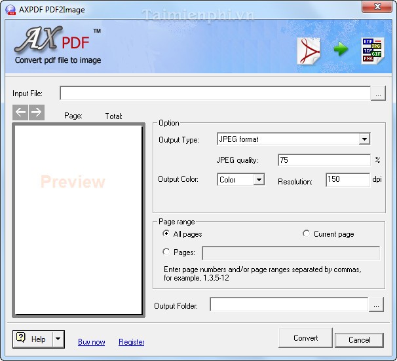Click the Input File text field
397x361 pixels.
click(216, 93)
